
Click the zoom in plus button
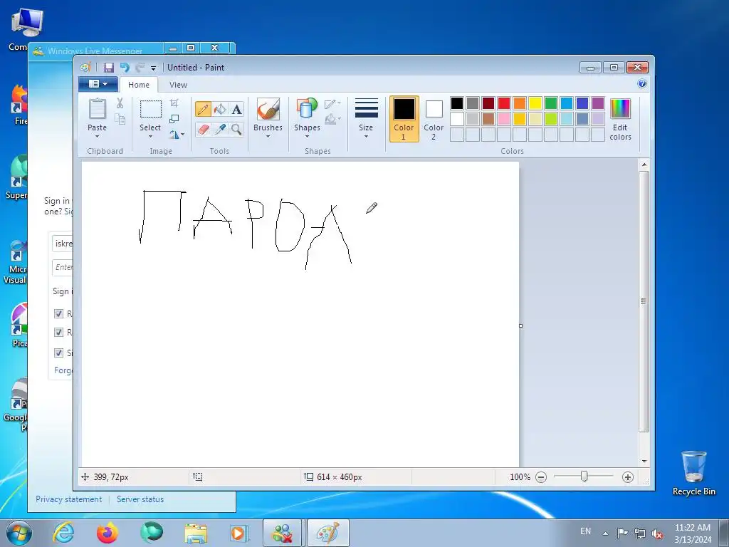(x=628, y=477)
